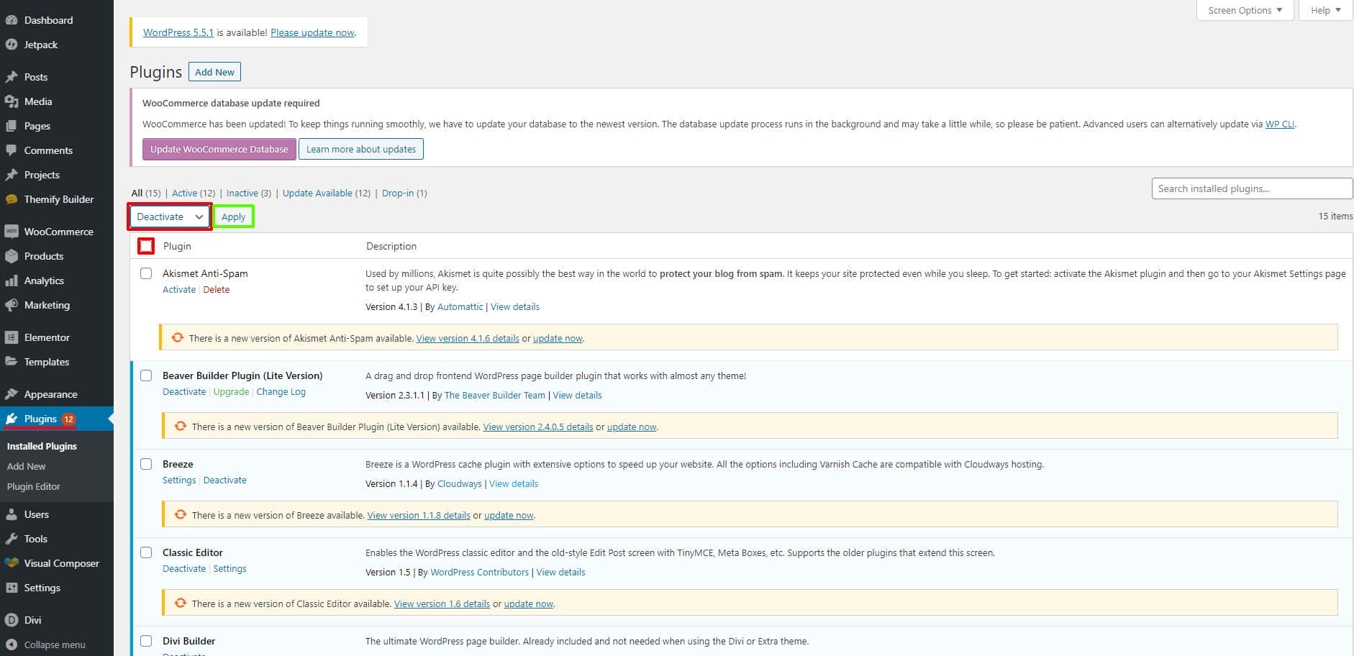Image resolution: width=1354 pixels, height=656 pixels.
Task: Check the Akismet Anti-Spam checkbox
Action: (x=146, y=273)
